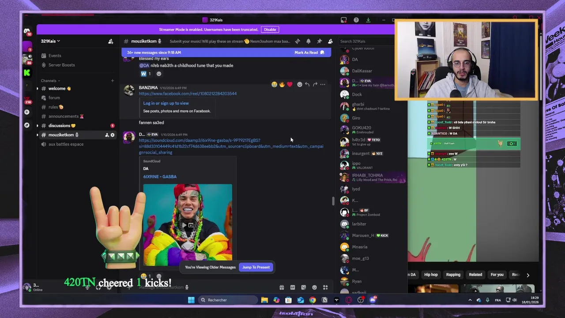This screenshot has width=565, height=318.
Task: Expand arrow beside mouziketkom channel
Action: [x=38, y=135]
